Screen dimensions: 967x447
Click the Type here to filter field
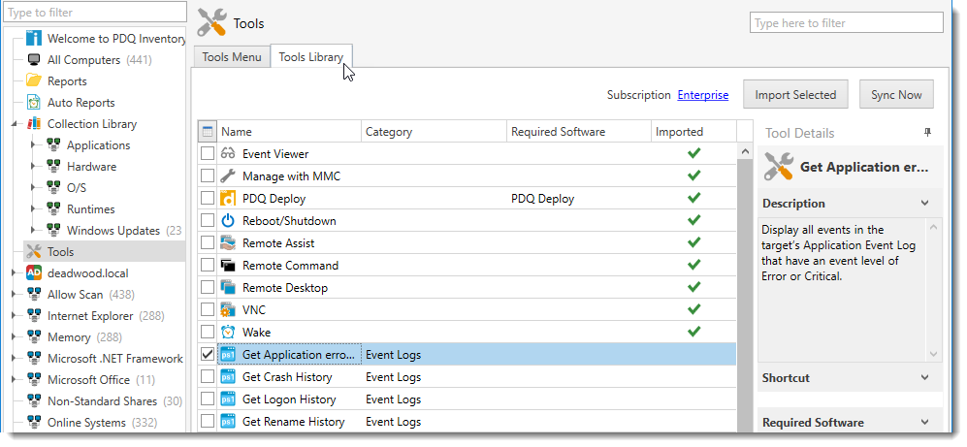click(x=847, y=23)
